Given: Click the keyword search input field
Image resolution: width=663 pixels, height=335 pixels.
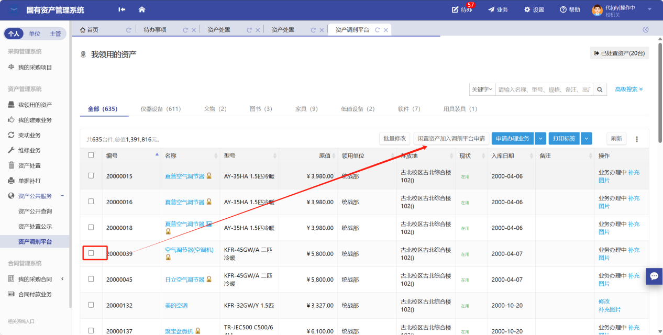Looking at the screenshot, I should point(545,90).
